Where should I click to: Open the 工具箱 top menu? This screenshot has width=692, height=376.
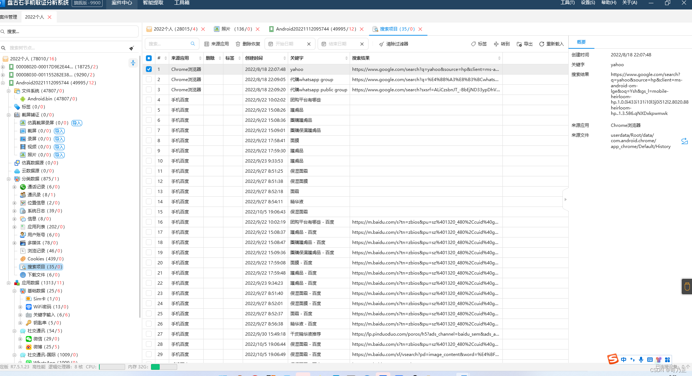182,3
